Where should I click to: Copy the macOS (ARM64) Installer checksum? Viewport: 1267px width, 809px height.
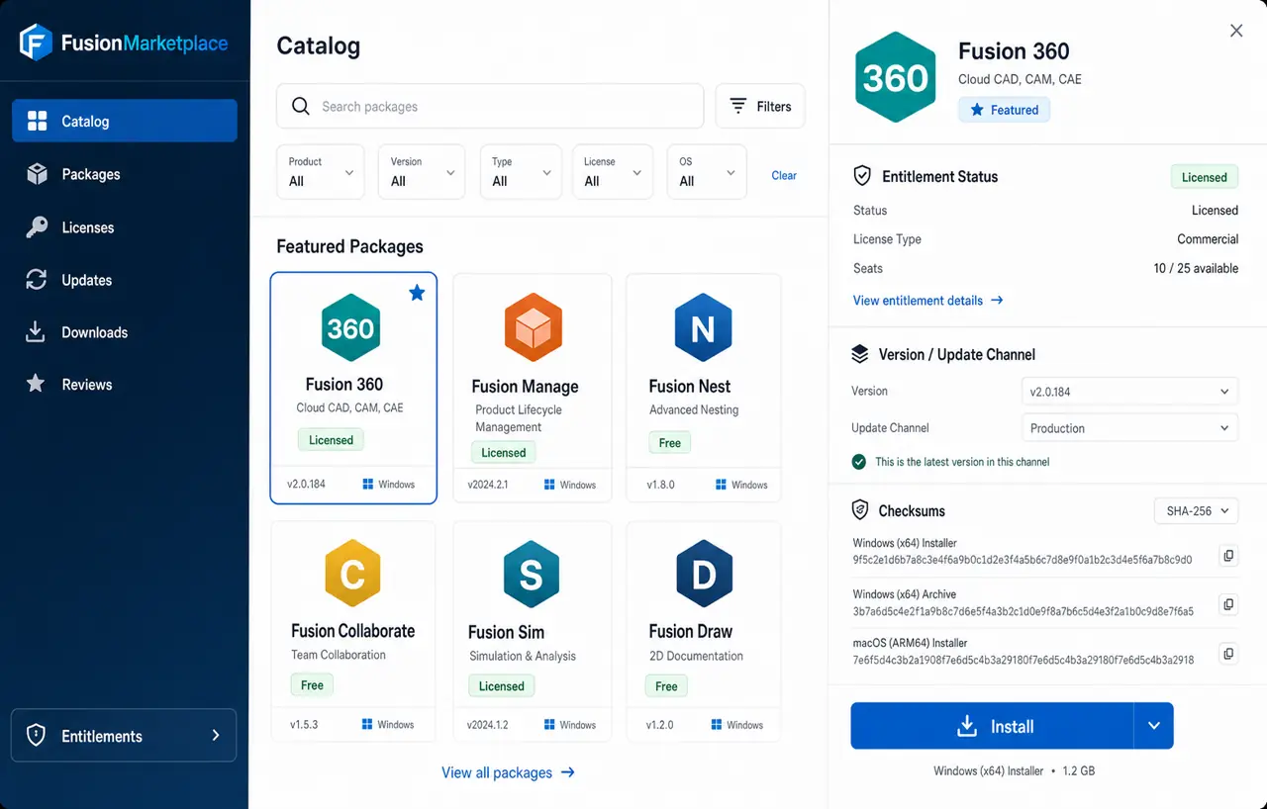pos(1228,653)
